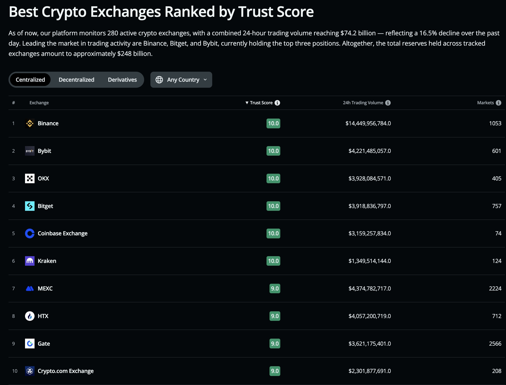Click the Bybit logo icon
Viewport: 506px width, 385px height.
pos(30,151)
